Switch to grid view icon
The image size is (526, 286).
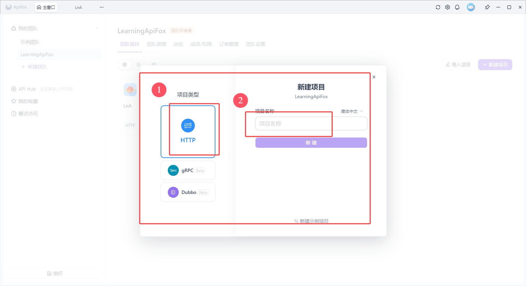(x=125, y=65)
